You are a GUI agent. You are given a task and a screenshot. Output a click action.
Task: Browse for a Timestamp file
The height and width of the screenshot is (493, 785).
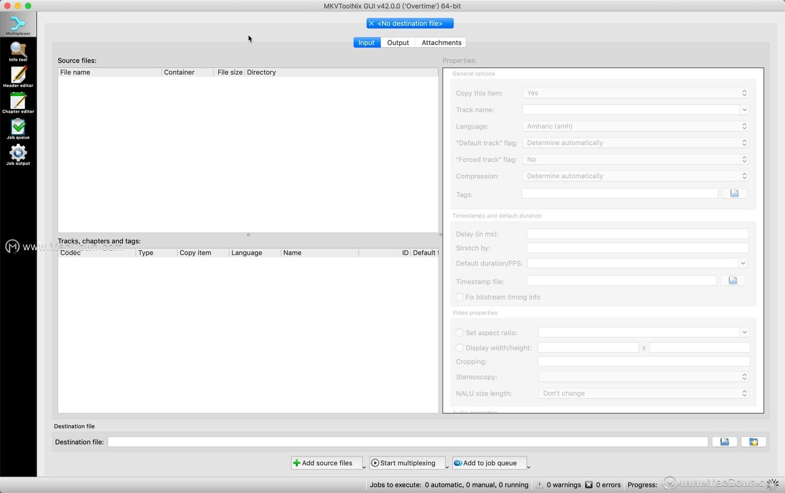coord(733,280)
